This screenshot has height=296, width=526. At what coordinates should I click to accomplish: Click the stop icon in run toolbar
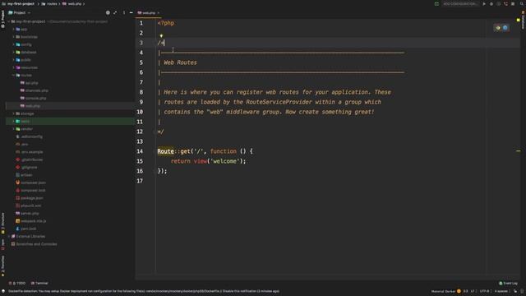click(513, 4)
